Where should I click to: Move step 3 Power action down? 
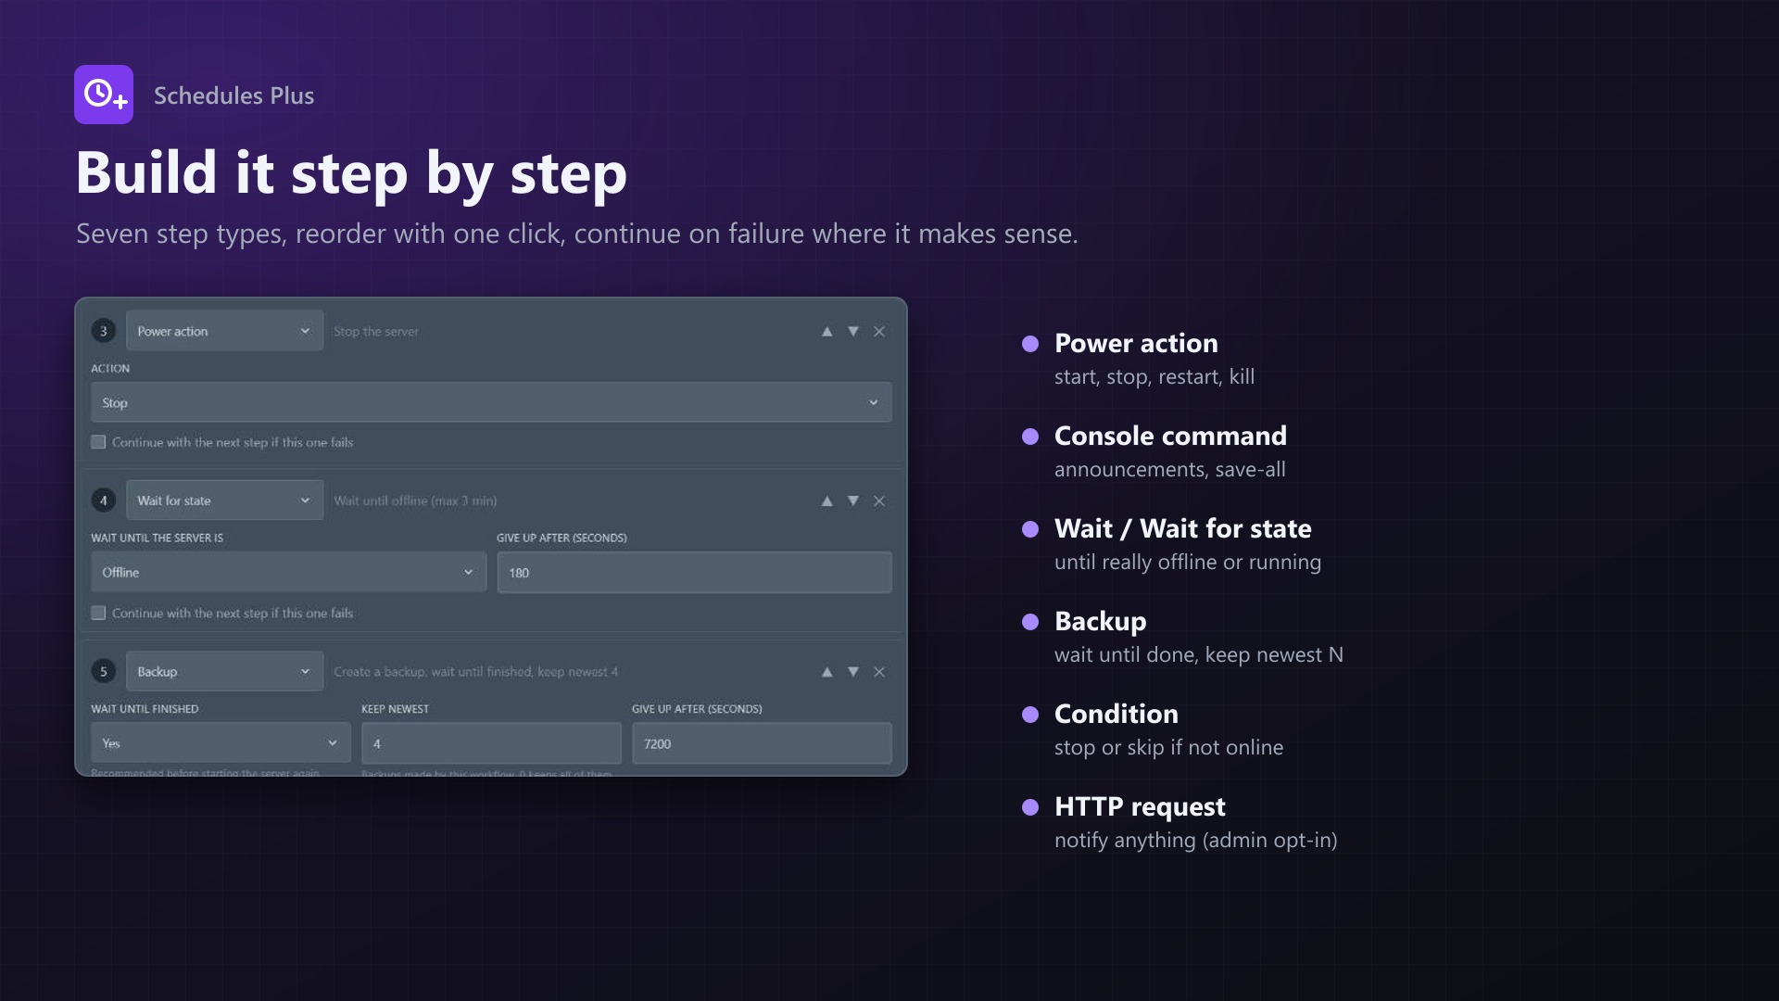tap(853, 332)
